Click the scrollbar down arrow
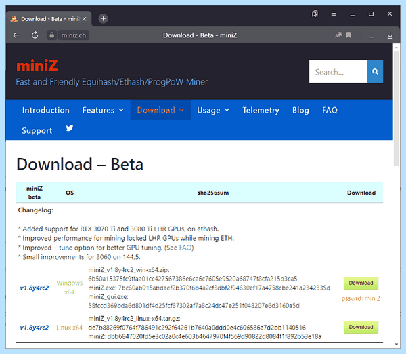Viewport: 406px width, 354px height. tap(396, 345)
